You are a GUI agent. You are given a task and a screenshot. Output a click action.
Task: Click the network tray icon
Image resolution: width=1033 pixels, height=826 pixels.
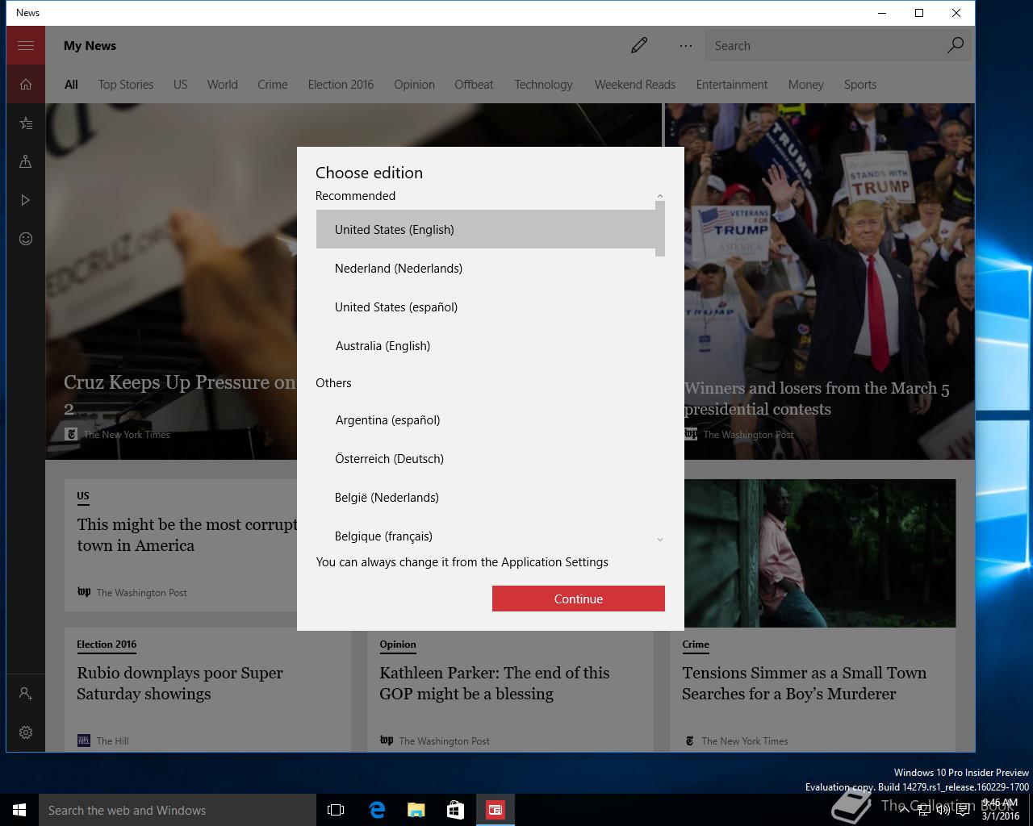(924, 810)
